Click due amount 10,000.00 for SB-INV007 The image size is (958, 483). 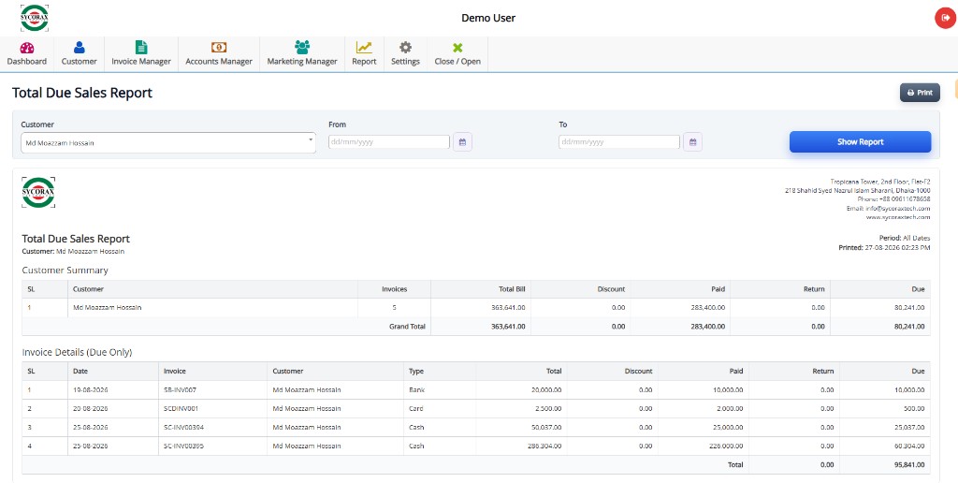click(907, 390)
